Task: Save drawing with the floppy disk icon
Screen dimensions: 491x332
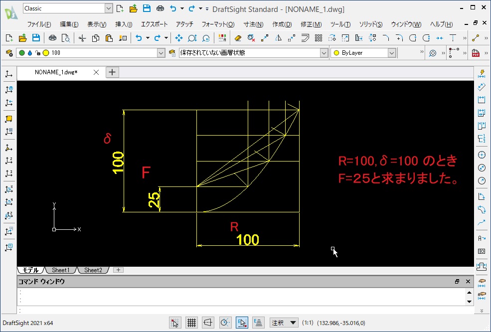Action: pyautogui.click(x=36, y=38)
